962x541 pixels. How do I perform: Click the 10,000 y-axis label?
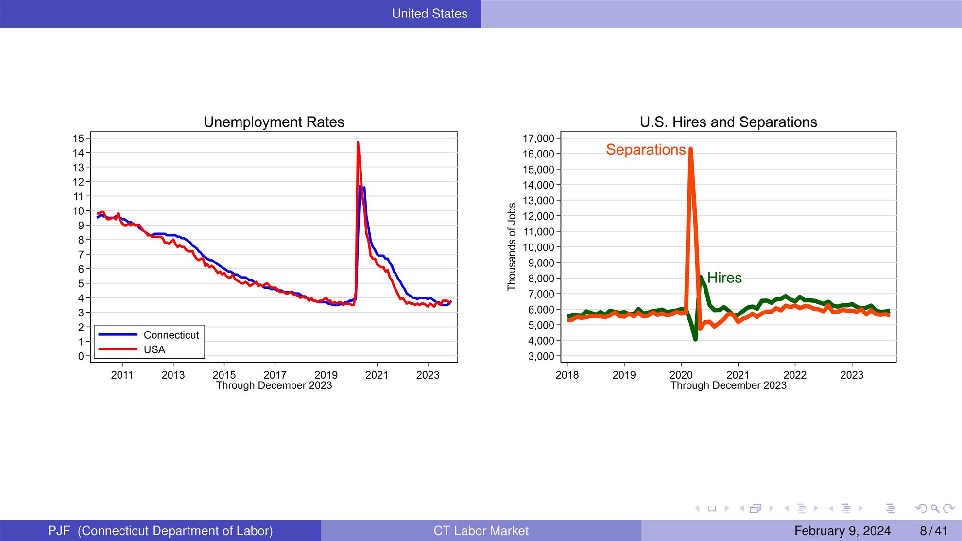coord(538,247)
